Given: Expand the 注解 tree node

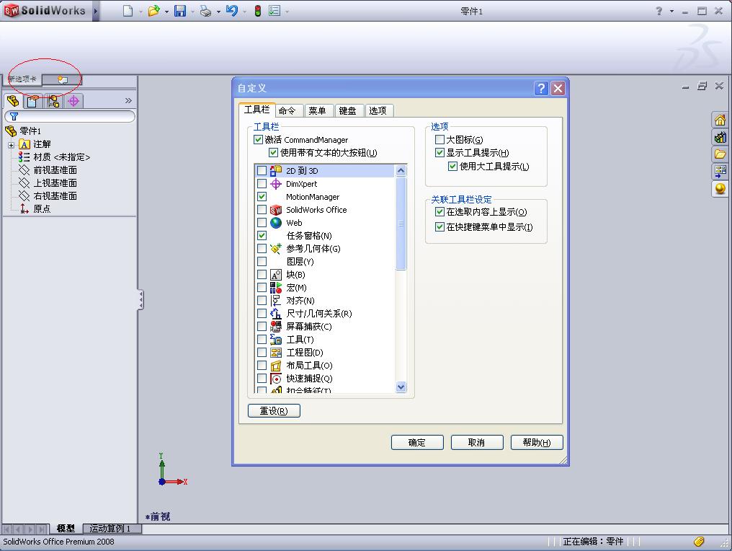Looking at the screenshot, I should [x=12, y=145].
